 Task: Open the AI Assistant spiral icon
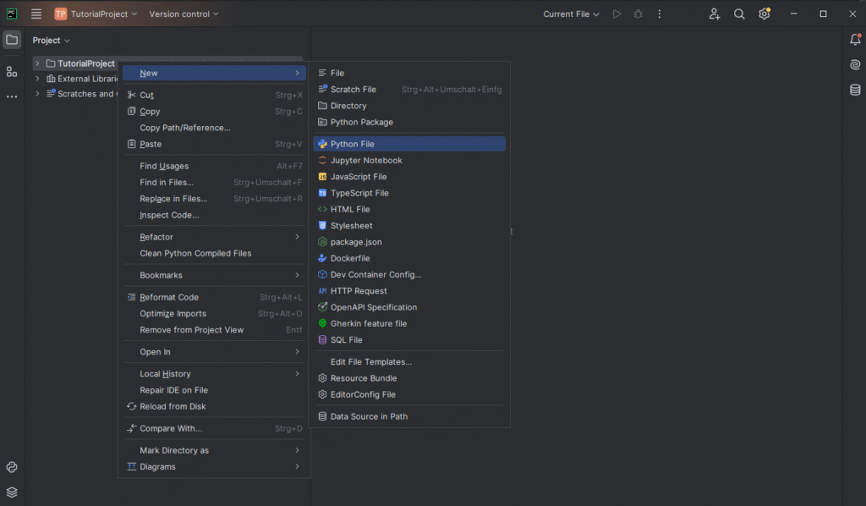855,64
